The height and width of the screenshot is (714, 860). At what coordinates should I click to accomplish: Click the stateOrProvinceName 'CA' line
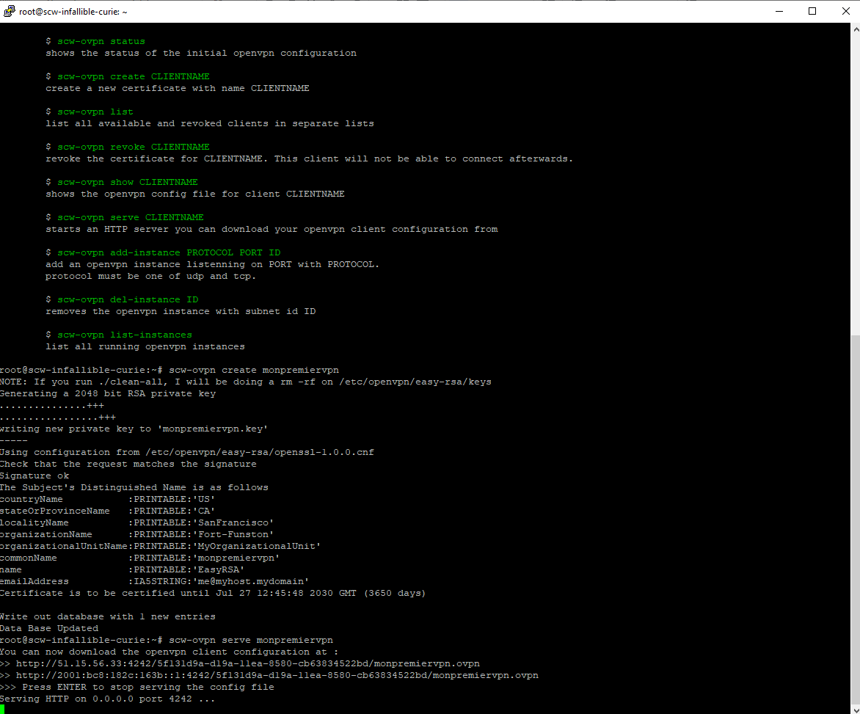(107, 511)
